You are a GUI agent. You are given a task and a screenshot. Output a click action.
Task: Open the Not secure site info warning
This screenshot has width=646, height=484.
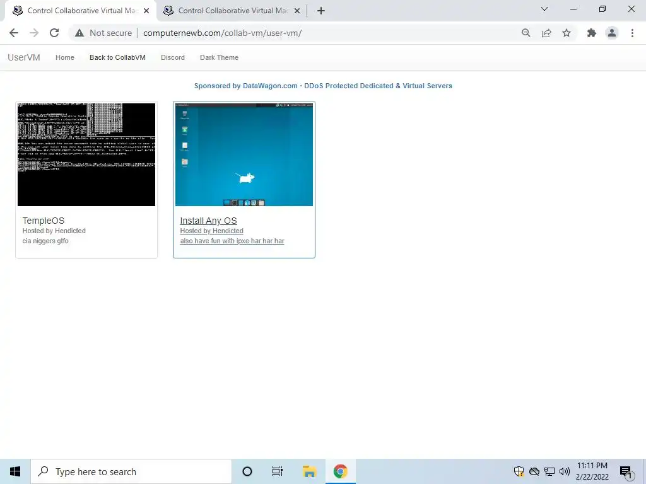(x=103, y=33)
